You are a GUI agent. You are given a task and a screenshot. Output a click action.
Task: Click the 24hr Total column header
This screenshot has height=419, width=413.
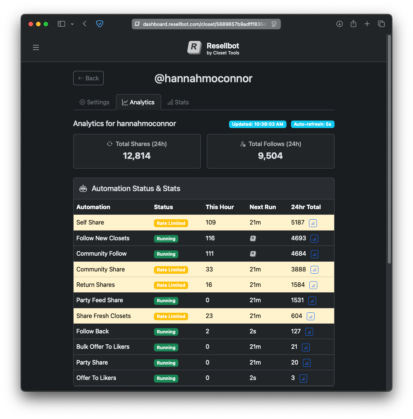tap(306, 207)
